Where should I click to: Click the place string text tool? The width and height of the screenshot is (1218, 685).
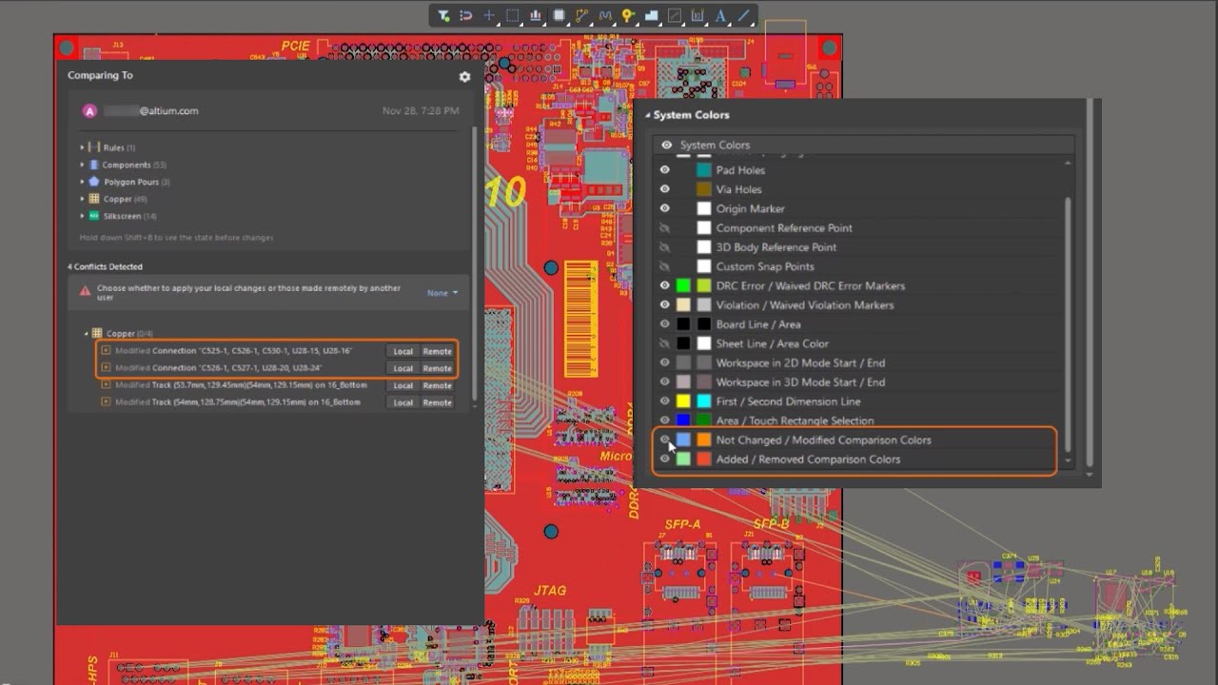(720, 15)
